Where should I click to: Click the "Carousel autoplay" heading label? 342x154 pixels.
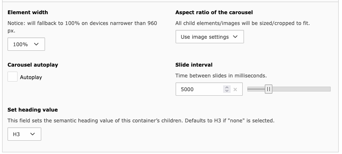(x=33, y=65)
